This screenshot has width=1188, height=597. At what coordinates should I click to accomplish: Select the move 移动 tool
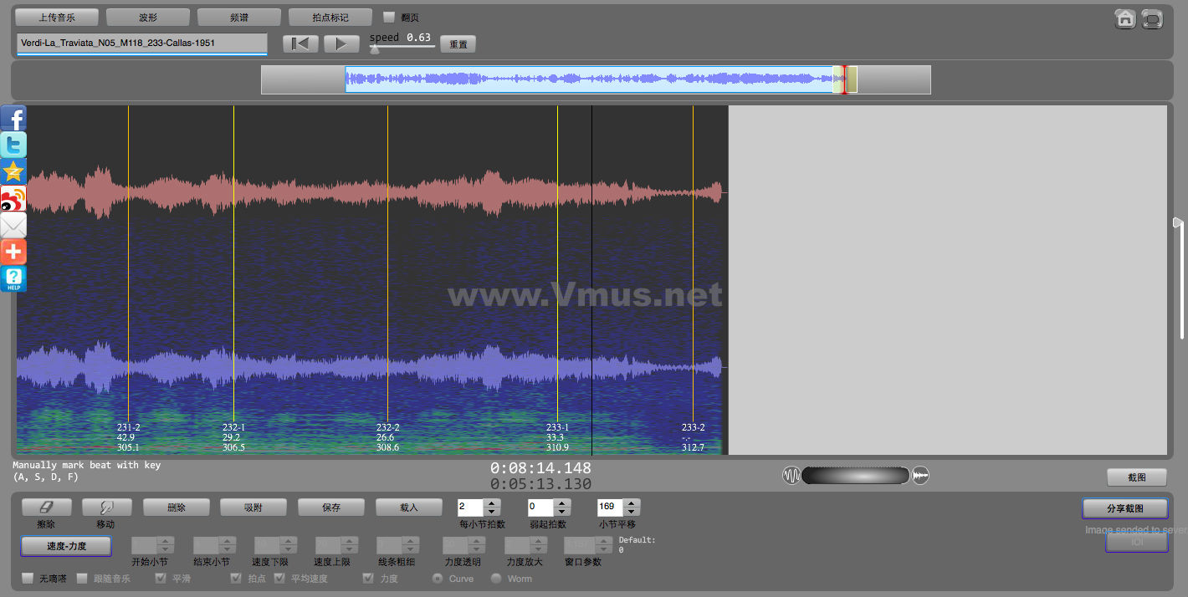click(x=106, y=508)
